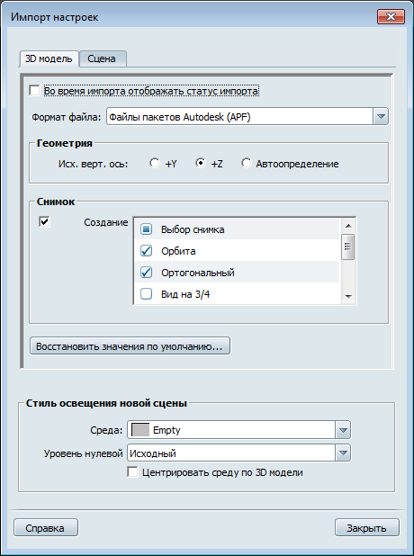Select the +Z vertical axis option
Image resolution: width=414 pixels, height=556 pixels.
pos(201,163)
